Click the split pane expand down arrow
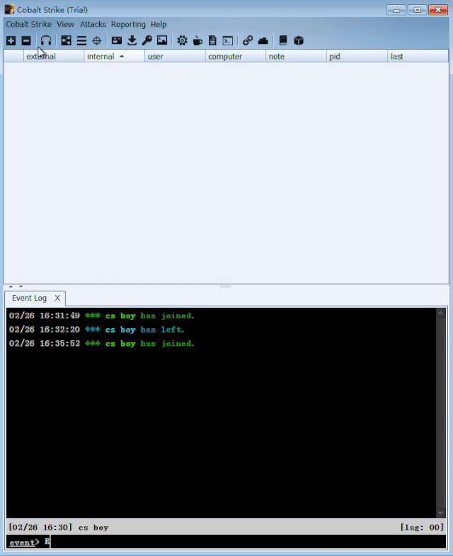This screenshot has height=556, width=453. pos(21,286)
